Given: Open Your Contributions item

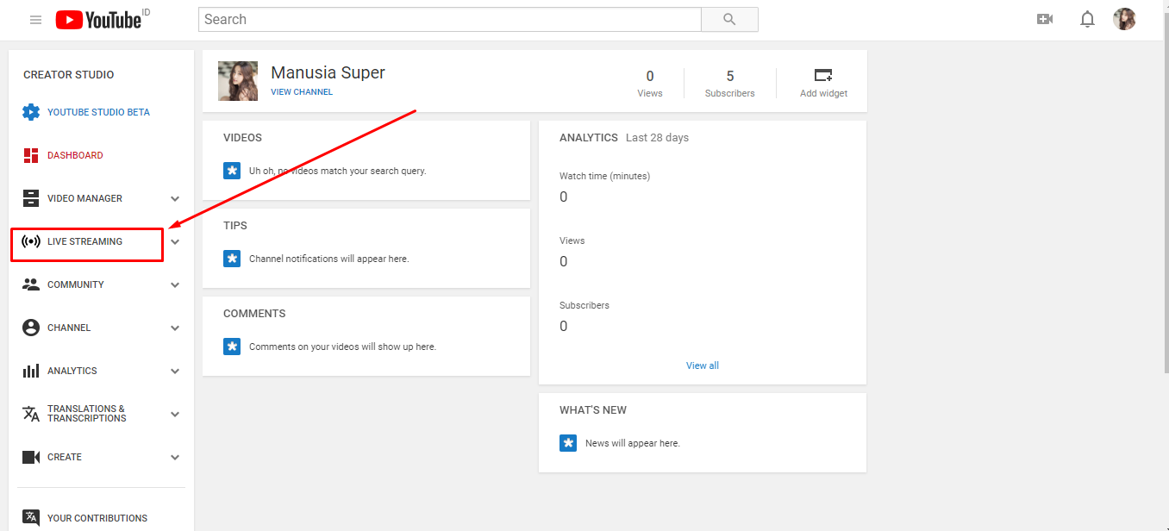Looking at the screenshot, I should pyautogui.click(x=97, y=518).
